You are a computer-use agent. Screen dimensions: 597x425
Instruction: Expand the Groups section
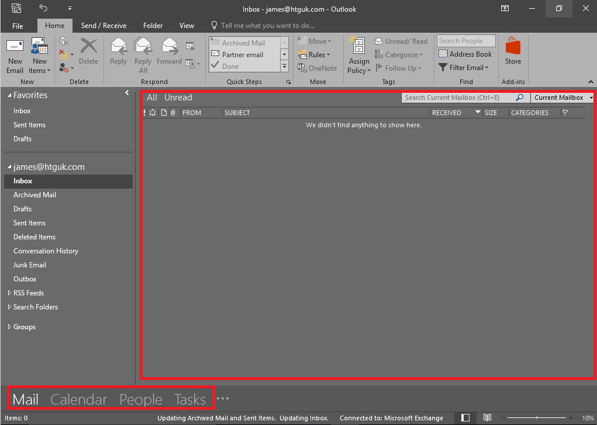tap(9, 327)
